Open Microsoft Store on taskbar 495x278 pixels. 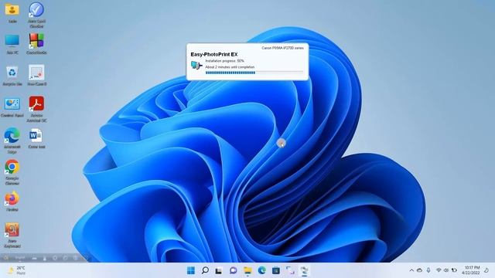click(276, 270)
